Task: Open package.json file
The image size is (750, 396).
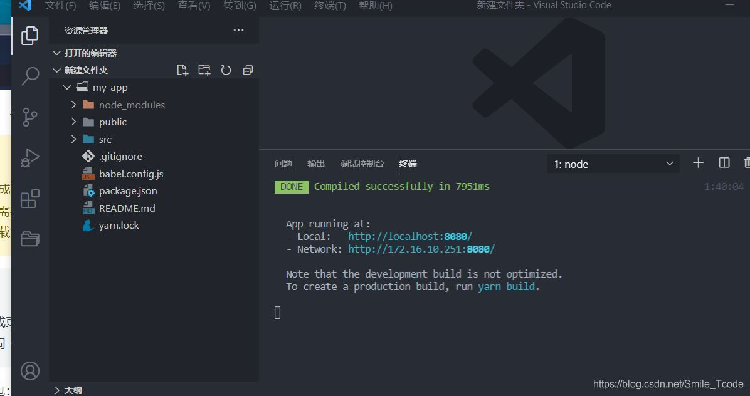Action: pos(128,190)
